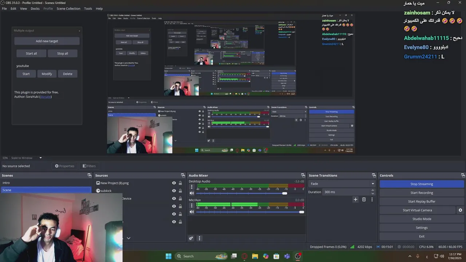The height and width of the screenshot is (262, 466).
Task: Open Virtual Camera settings gear
Action: (460, 210)
